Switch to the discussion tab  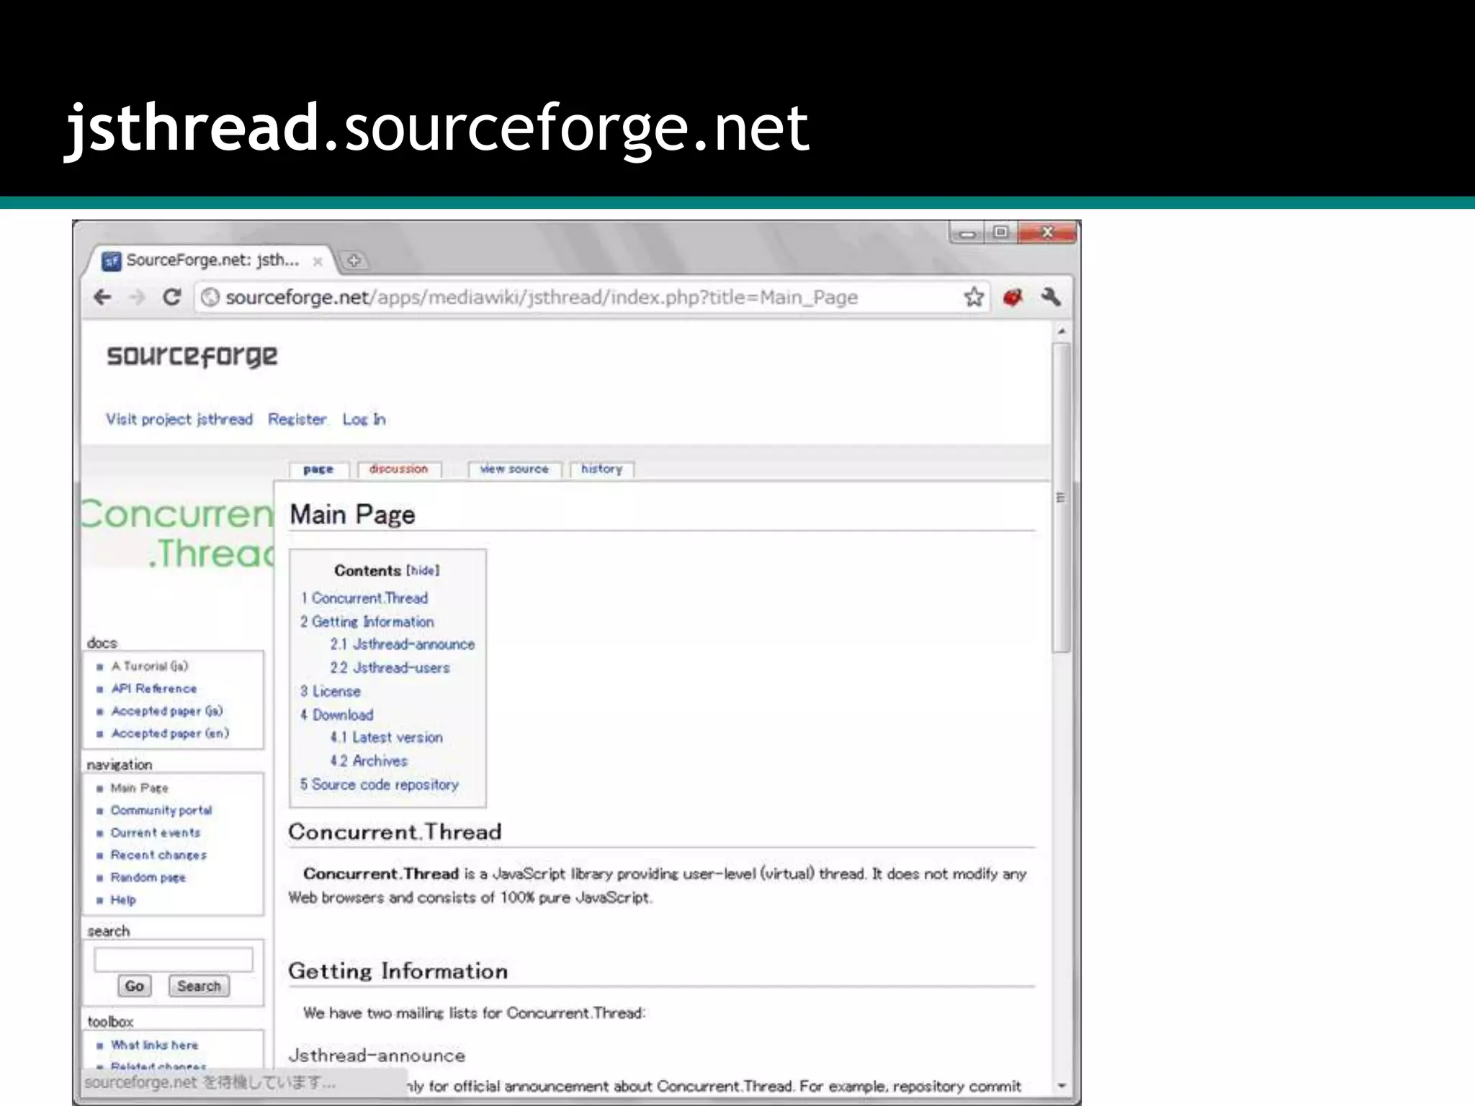click(x=398, y=469)
